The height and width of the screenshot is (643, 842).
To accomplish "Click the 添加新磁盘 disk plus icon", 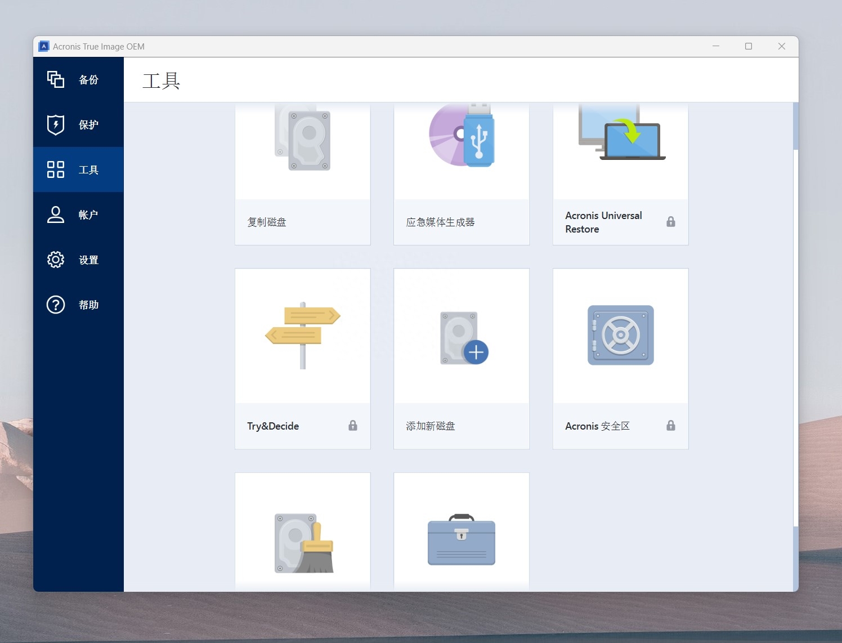I will 464,338.
